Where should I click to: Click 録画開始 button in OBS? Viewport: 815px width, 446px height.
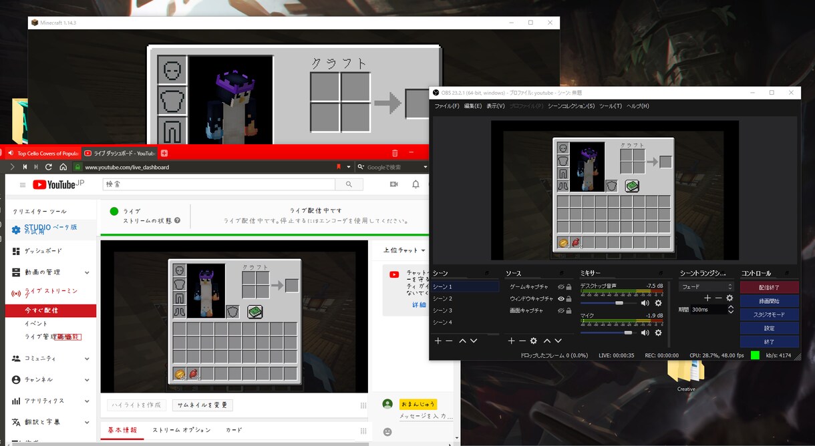point(769,300)
